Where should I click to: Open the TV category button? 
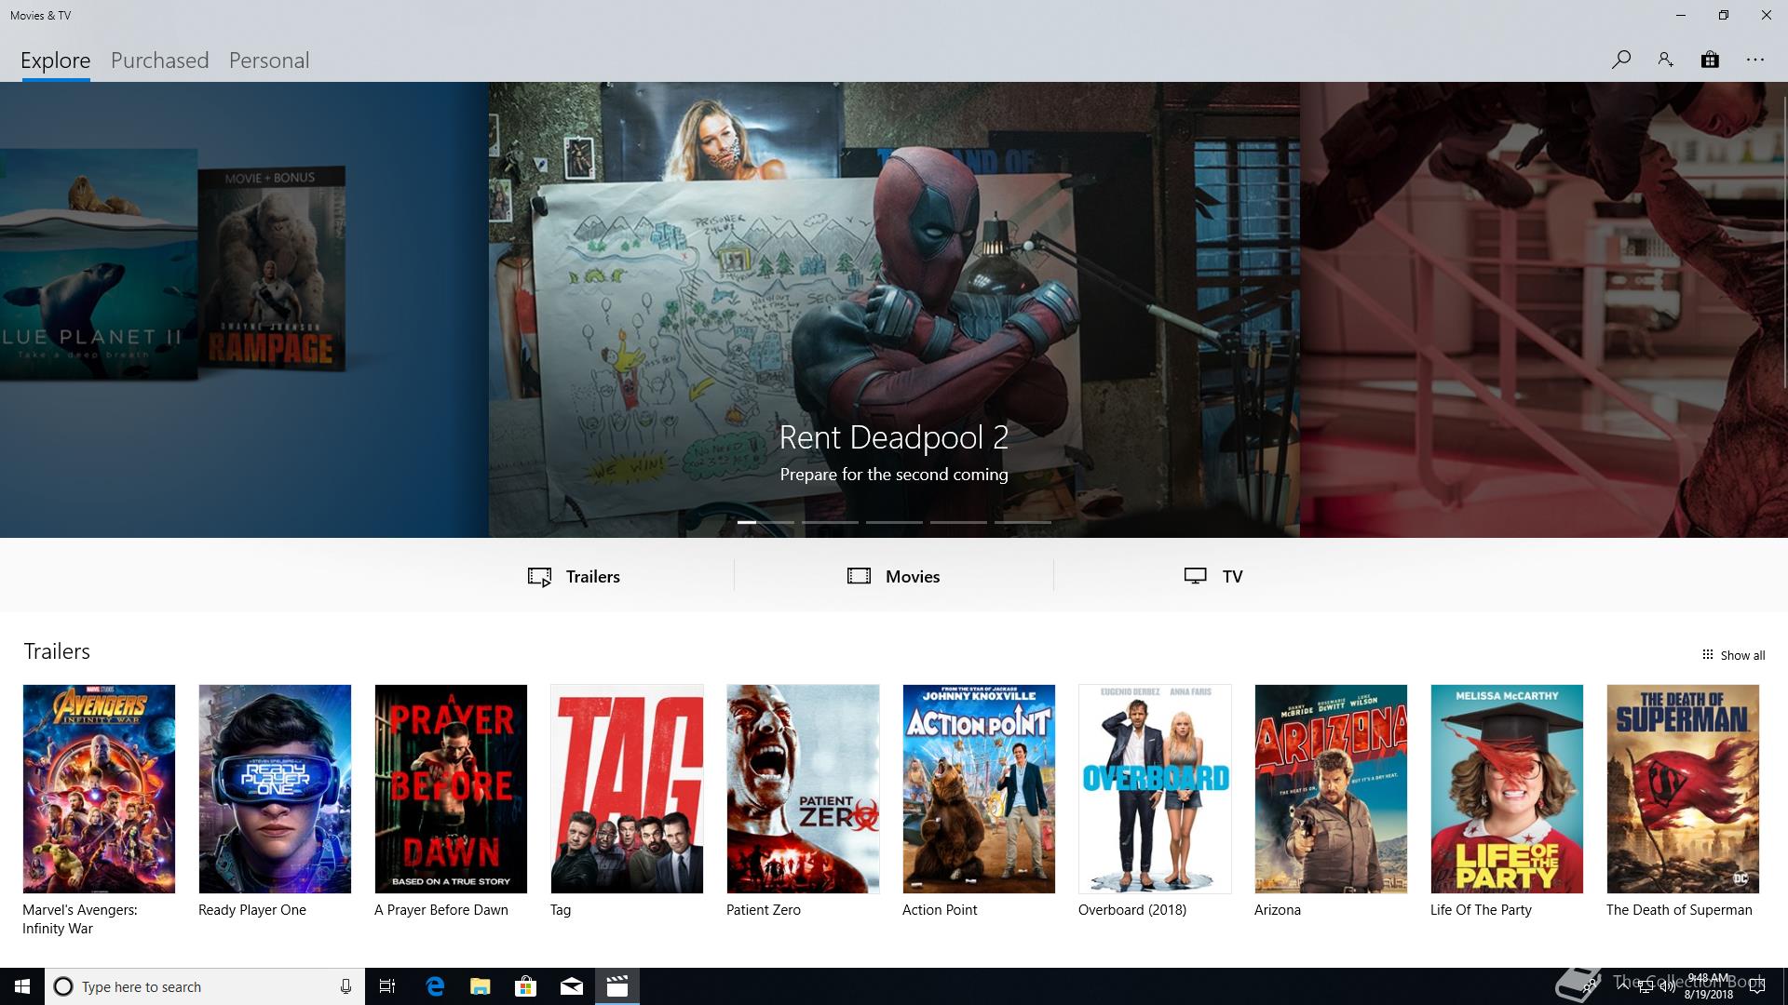click(1212, 576)
